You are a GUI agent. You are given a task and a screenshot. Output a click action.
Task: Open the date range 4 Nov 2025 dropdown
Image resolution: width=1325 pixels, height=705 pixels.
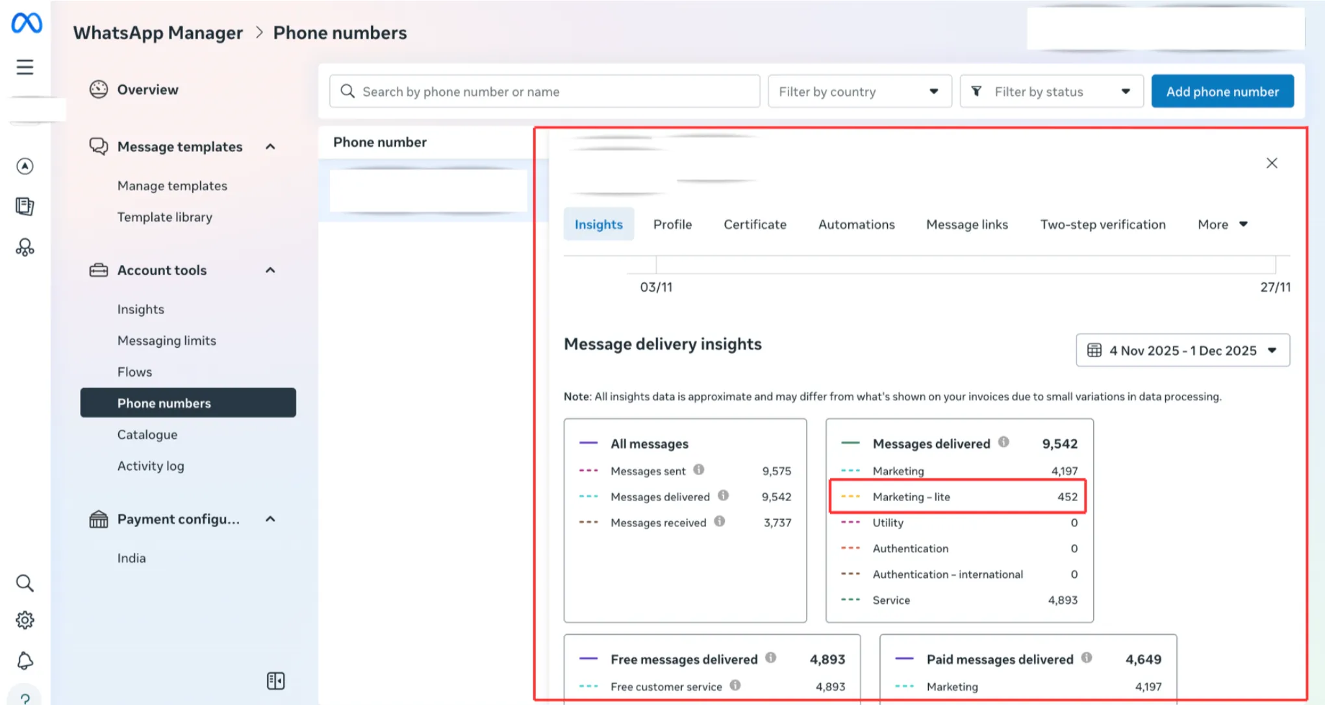click(1183, 351)
